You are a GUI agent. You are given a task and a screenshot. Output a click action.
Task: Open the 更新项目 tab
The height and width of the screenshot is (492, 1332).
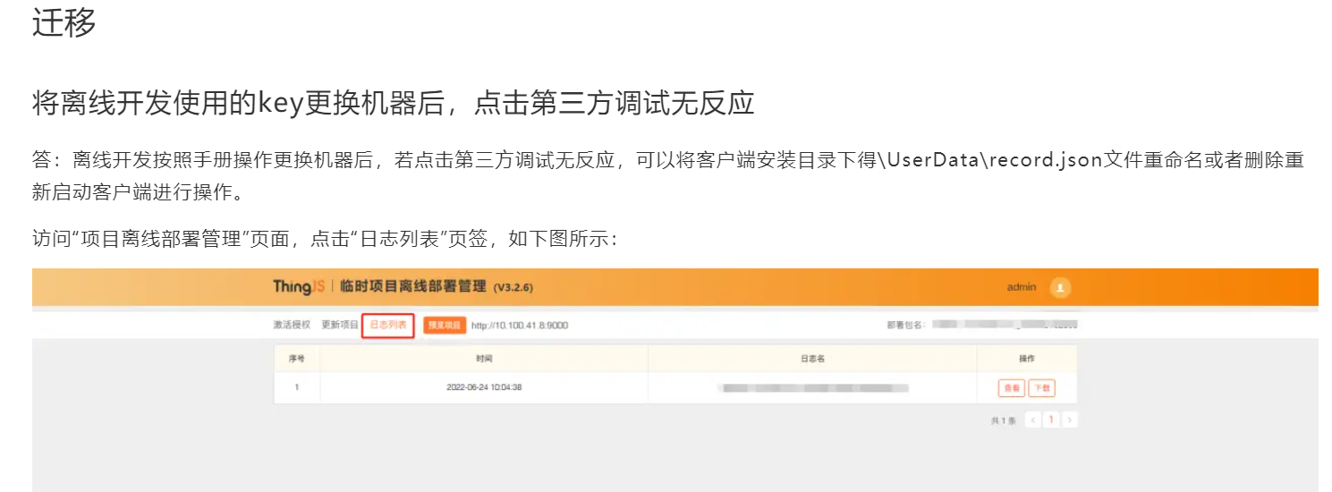(340, 326)
